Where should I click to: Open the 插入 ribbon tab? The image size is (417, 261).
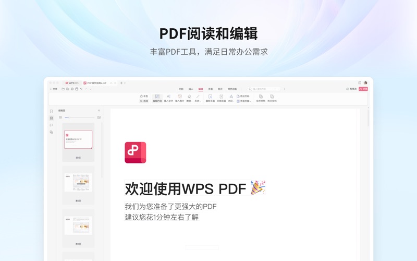pyautogui.click(x=191, y=89)
